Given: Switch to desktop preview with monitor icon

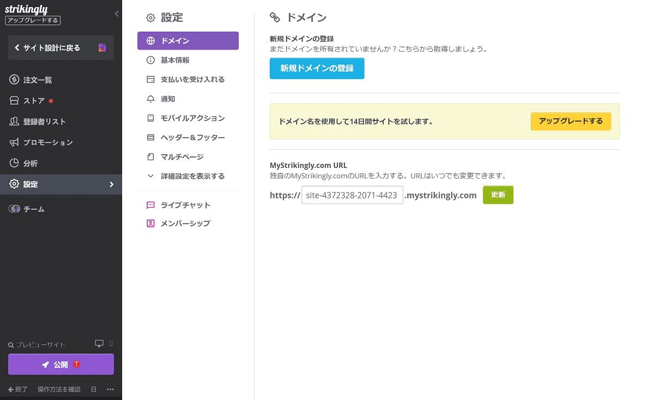Looking at the screenshot, I should click(99, 343).
